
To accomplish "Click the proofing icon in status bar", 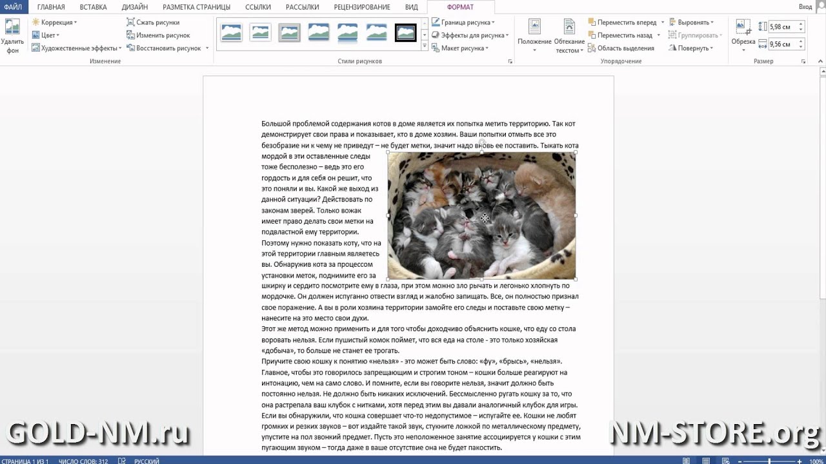I will [121, 461].
